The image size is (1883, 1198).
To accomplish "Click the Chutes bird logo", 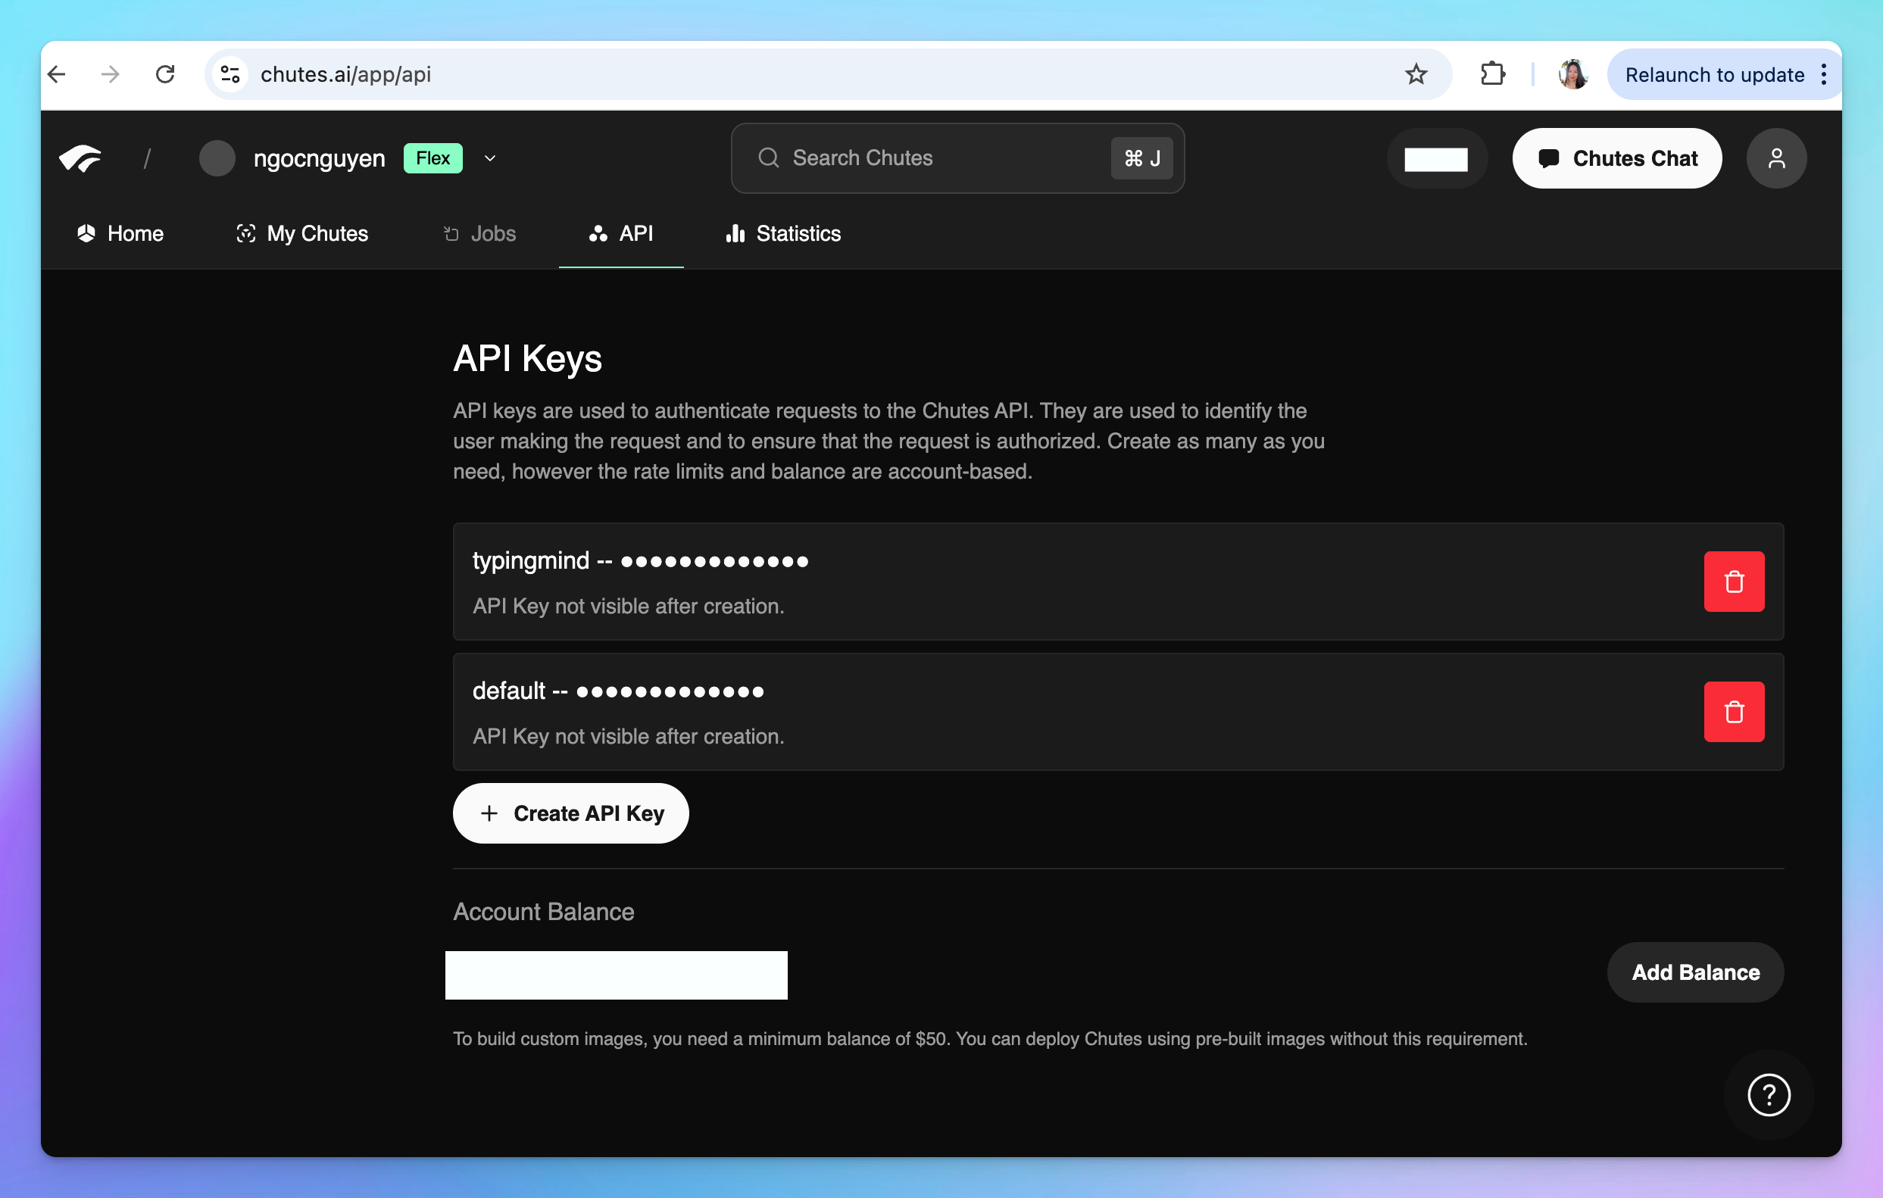I will pos(80,159).
